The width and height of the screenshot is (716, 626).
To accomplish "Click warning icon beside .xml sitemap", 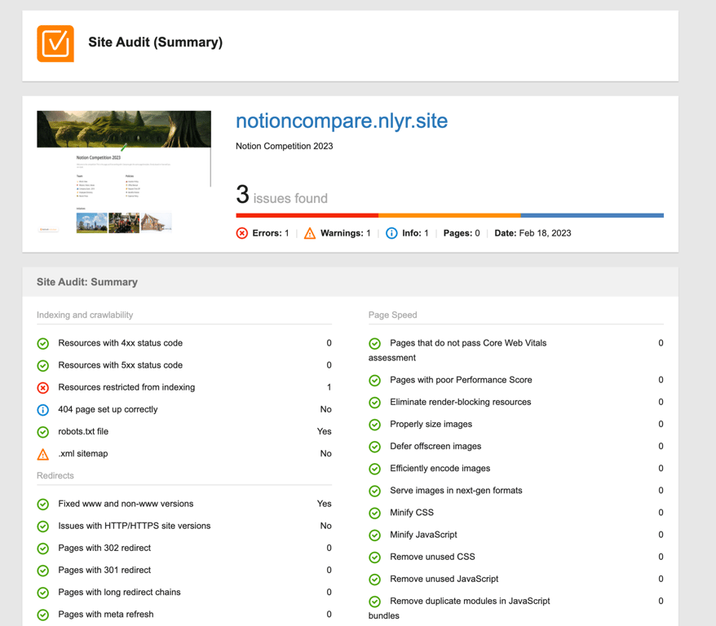I will point(43,454).
